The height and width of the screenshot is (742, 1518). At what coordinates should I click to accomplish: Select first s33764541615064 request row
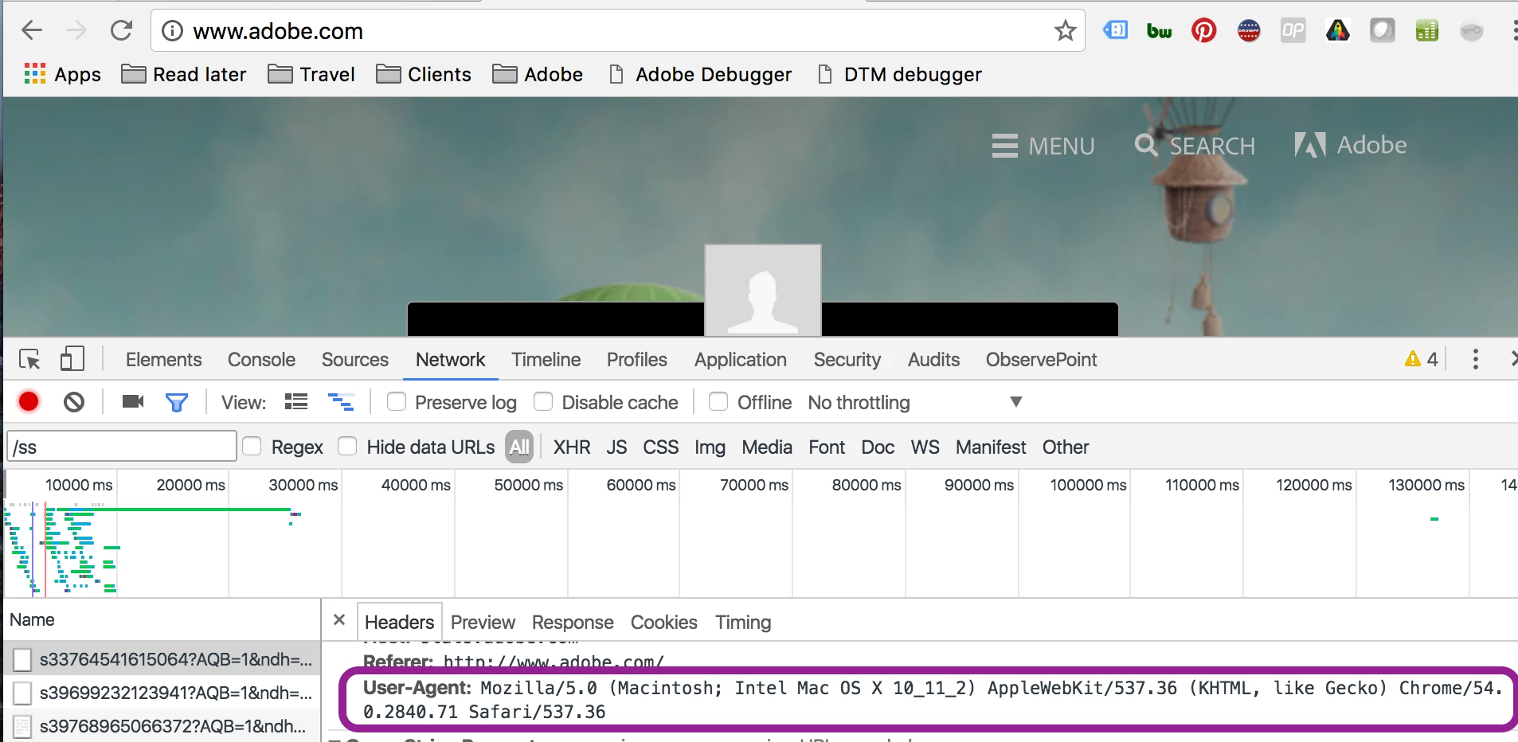pyautogui.click(x=162, y=659)
